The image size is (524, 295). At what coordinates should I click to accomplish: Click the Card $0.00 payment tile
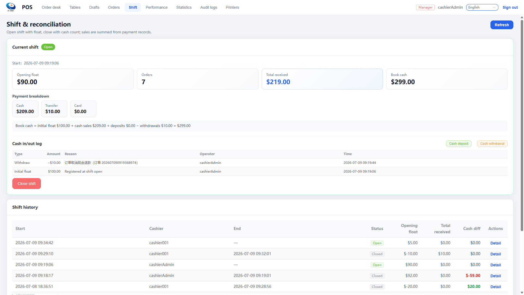(83, 109)
